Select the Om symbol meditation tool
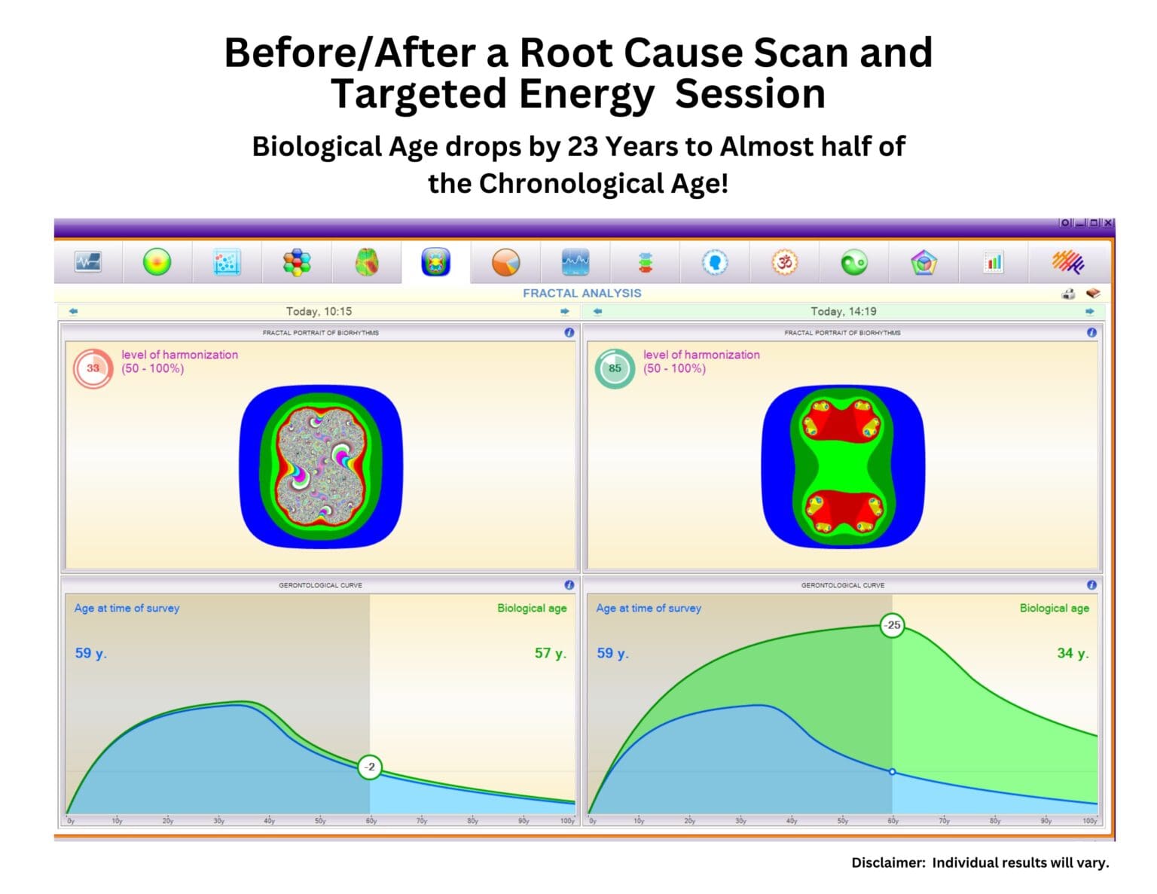 pyautogui.click(x=784, y=262)
